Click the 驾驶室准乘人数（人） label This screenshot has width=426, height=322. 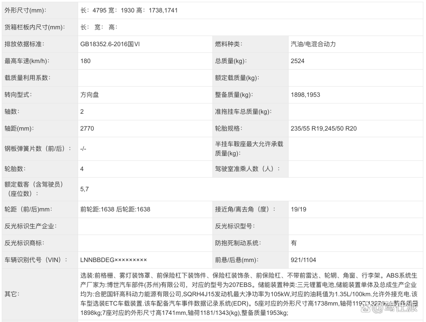tap(247, 169)
